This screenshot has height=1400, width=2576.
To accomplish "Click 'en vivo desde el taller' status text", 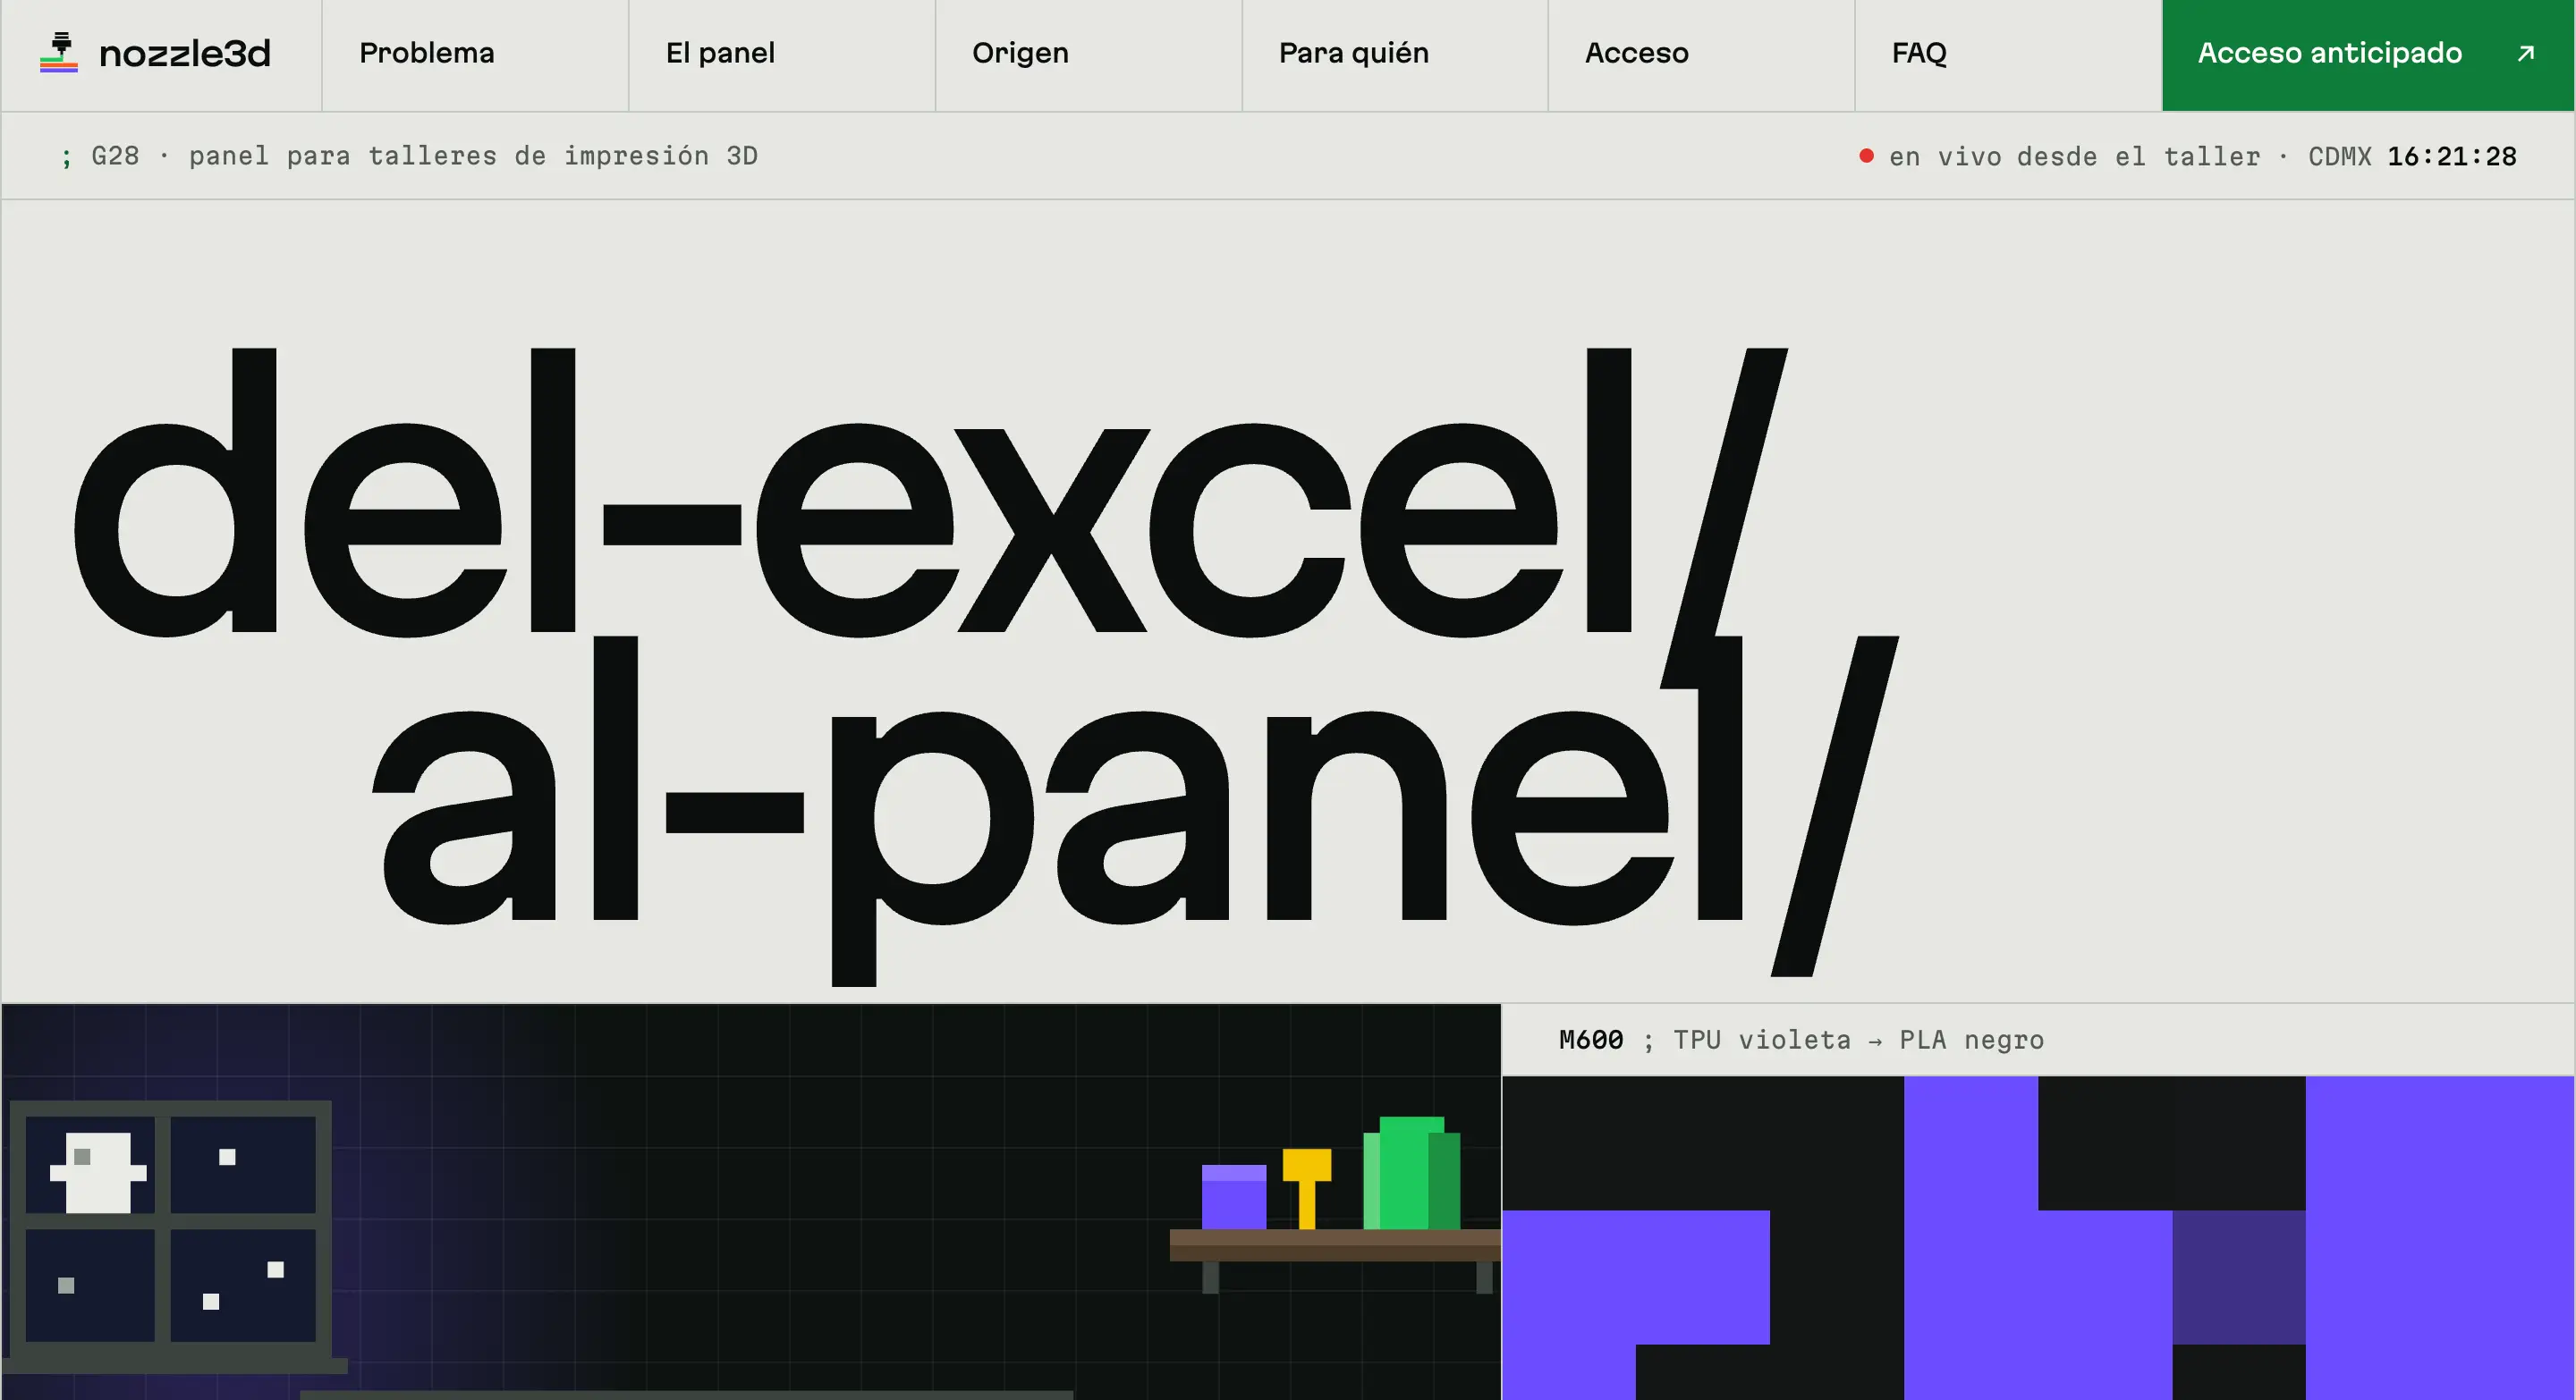I will [2074, 156].
